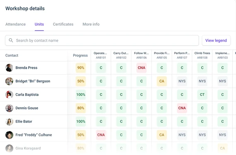Click Dennis Gouse's C status under ARB108
The width and height of the screenshot is (236, 155).
click(202, 108)
